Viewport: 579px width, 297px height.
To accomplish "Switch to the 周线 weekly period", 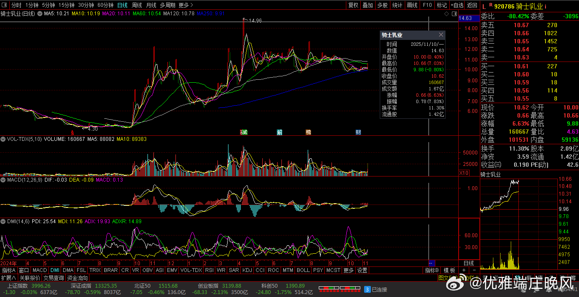I will tap(136, 5).
